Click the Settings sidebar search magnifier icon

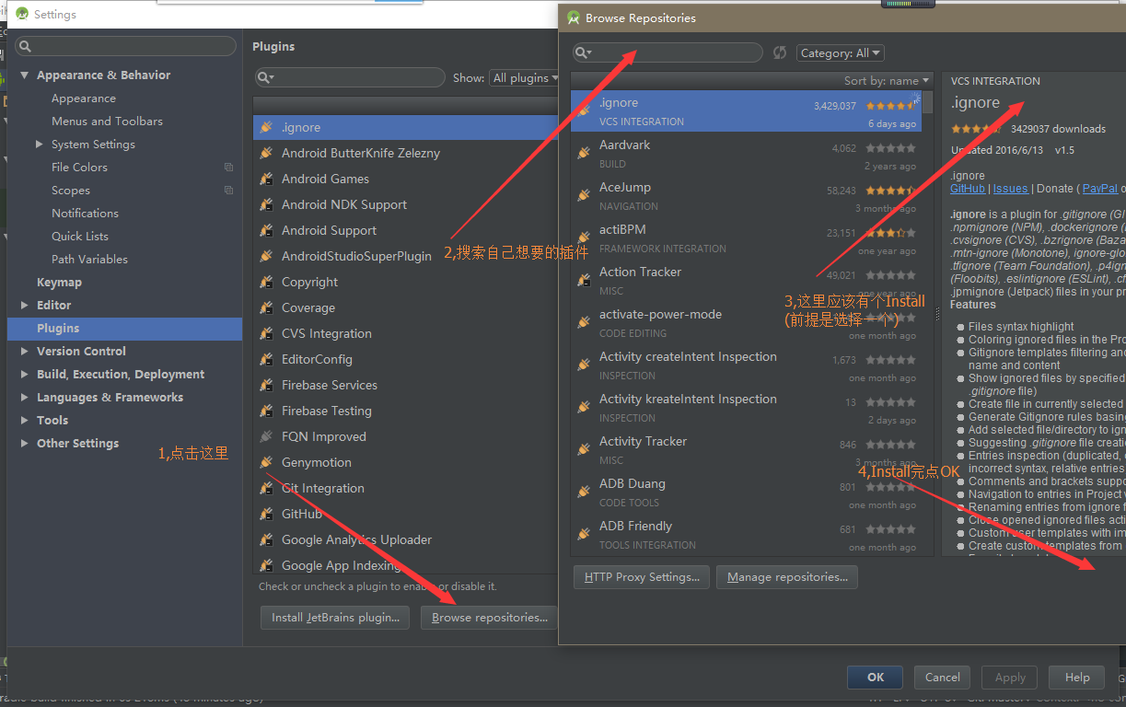coord(25,46)
